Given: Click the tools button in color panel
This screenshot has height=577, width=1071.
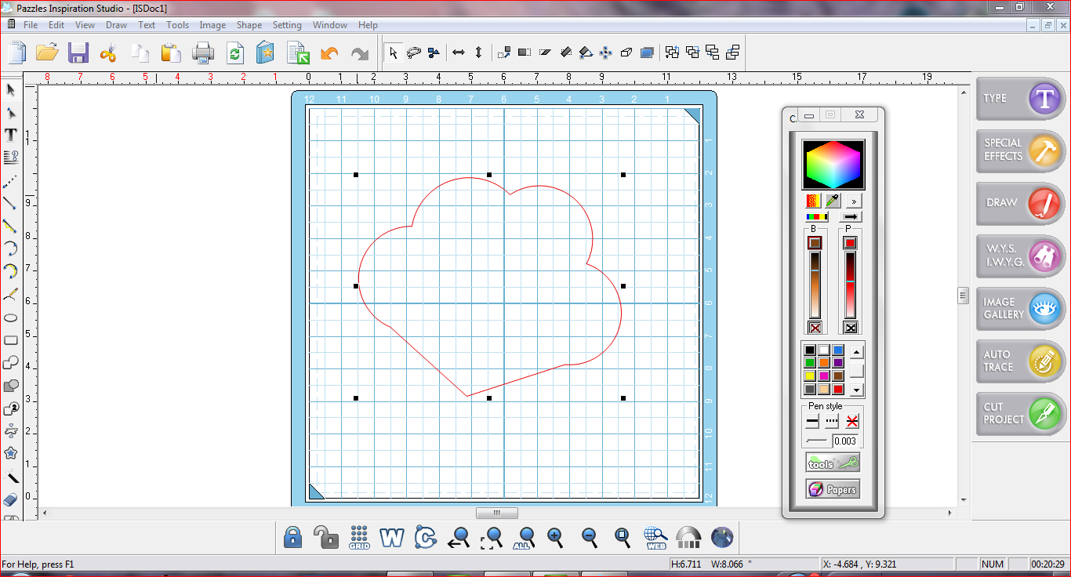Looking at the screenshot, I should click(833, 463).
